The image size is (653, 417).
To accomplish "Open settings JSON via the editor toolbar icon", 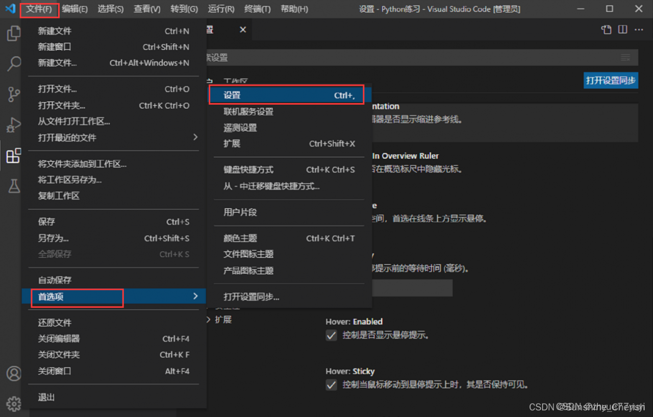I will 606,30.
